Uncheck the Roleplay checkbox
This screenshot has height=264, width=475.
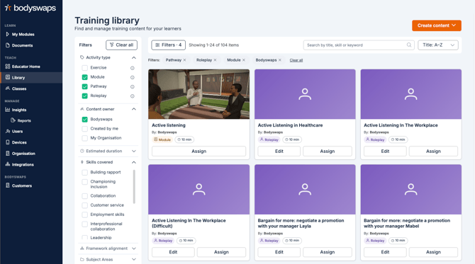[85, 96]
